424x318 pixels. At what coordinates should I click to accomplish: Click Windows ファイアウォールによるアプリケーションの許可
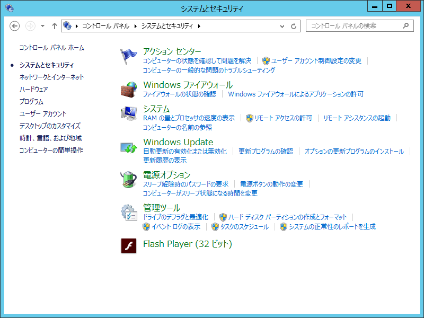tap(296, 94)
